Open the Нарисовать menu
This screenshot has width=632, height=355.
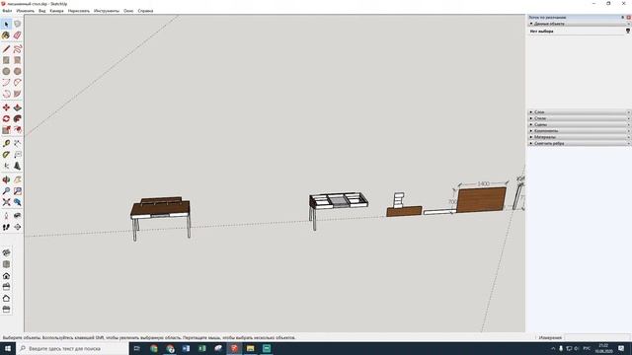coord(79,11)
